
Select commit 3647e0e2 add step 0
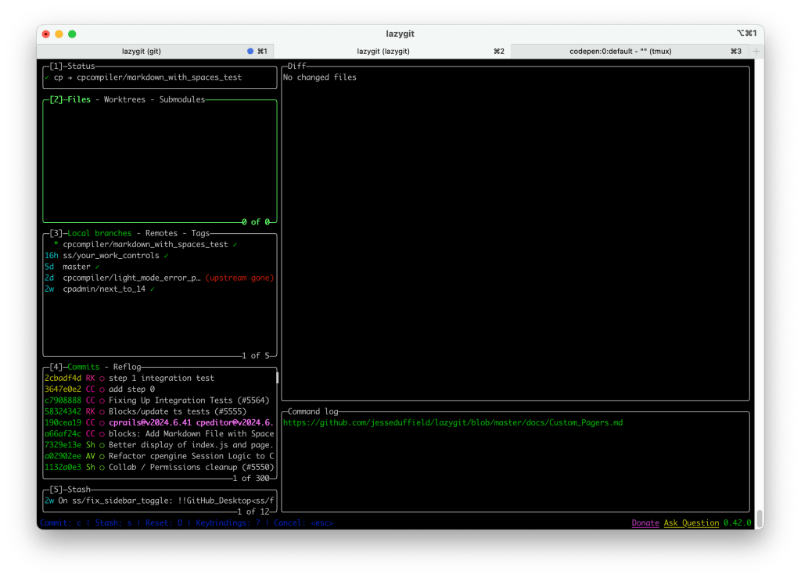click(x=160, y=390)
